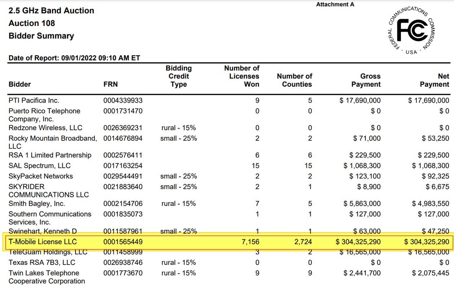Click bidder "Southern Communications Services, Inc."
This screenshot has height=288, width=454.
click(x=50, y=218)
